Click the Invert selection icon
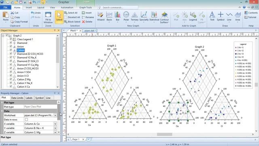Viewport: 259px width, 146px height. point(83,13)
